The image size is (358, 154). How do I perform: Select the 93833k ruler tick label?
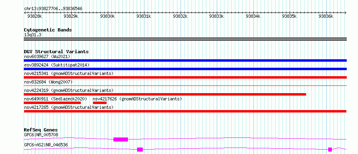217,16
